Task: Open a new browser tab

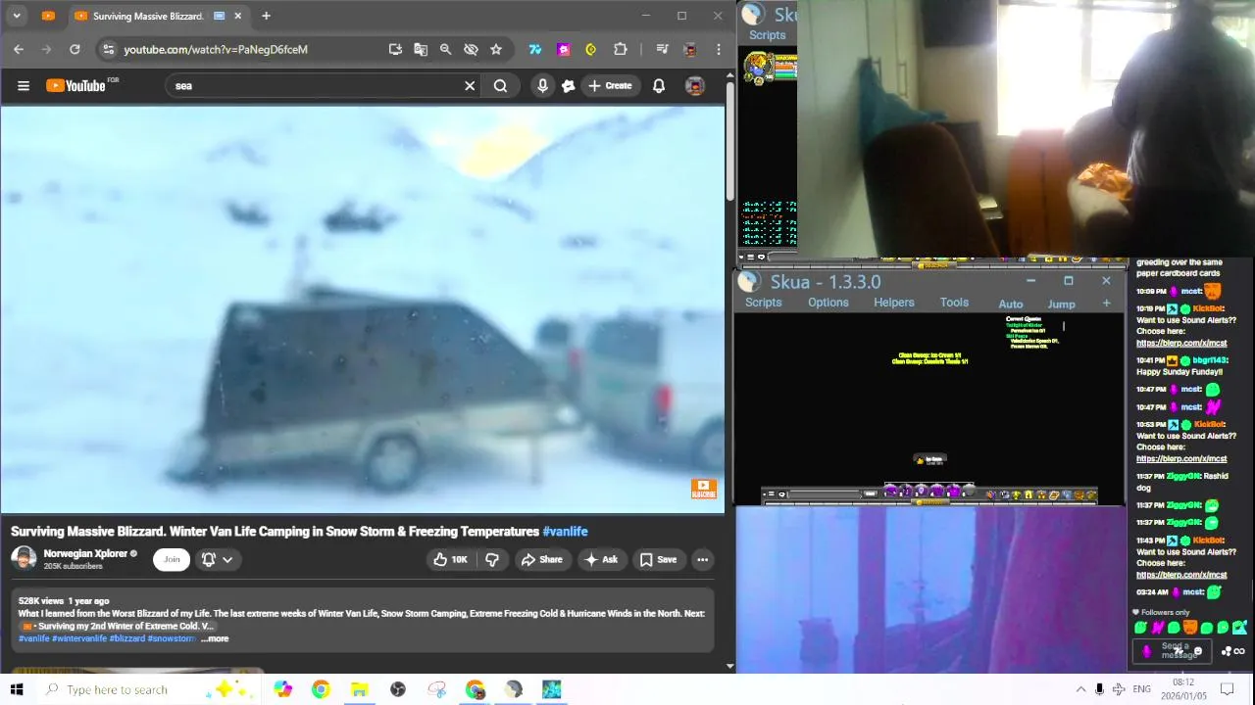Action: point(266,16)
